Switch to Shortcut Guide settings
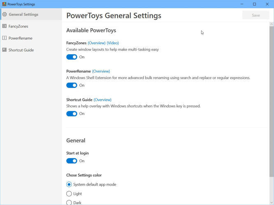The height and width of the screenshot is (205, 274). pyautogui.click(x=31, y=50)
